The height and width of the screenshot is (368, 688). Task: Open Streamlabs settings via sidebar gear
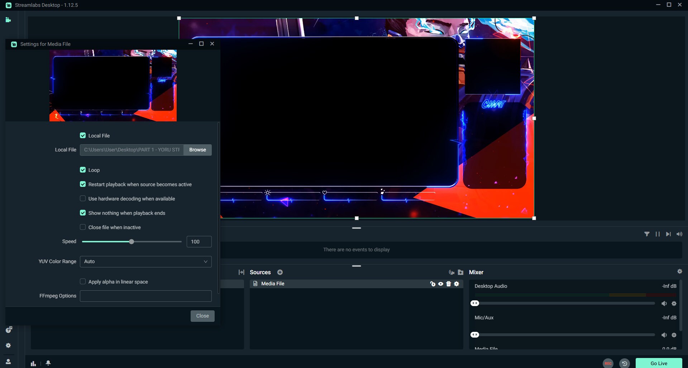[x=8, y=345]
